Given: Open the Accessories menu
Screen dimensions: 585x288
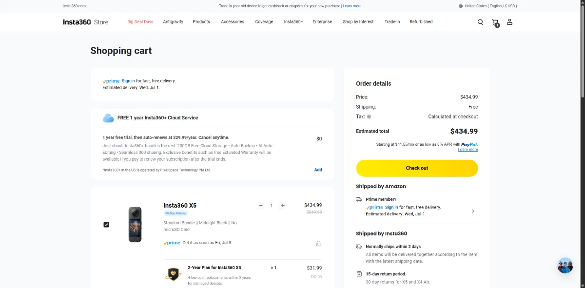Looking at the screenshot, I should pos(233,22).
